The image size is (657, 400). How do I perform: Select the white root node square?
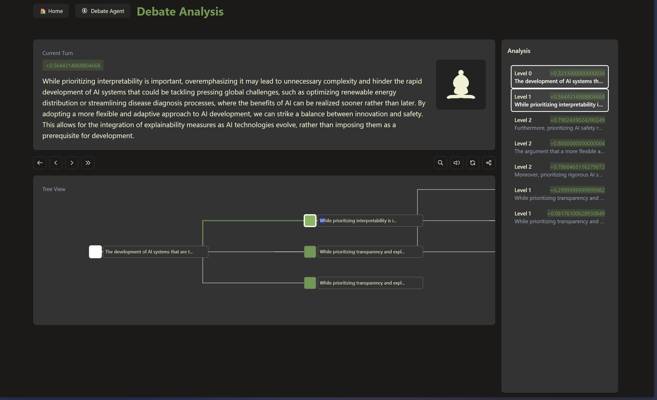pyautogui.click(x=95, y=252)
